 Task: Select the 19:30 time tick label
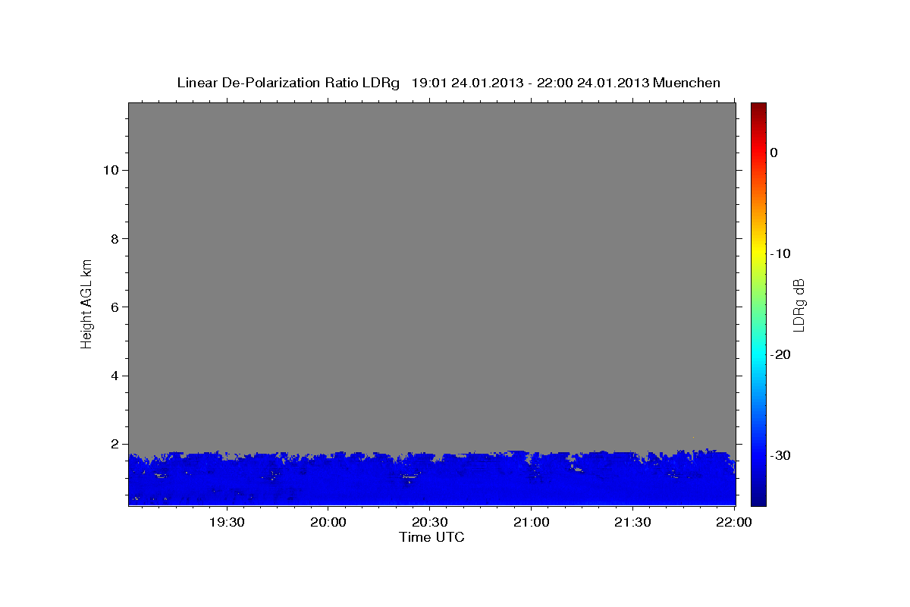[x=227, y=522]
